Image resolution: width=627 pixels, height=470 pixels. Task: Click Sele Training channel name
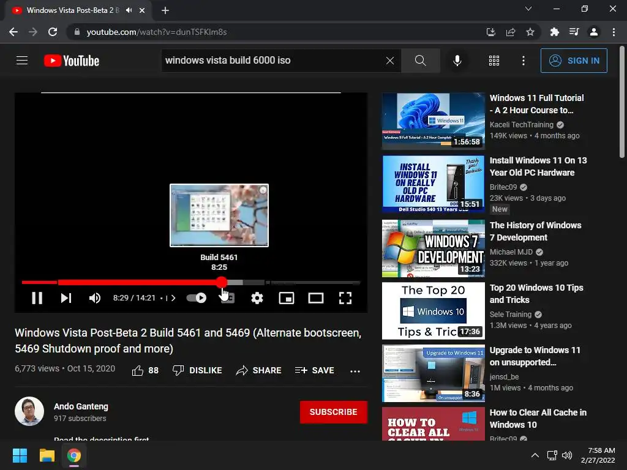tap(511, 314)
